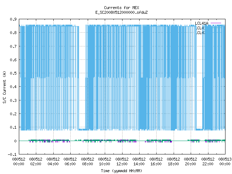Click the 12:00 time tick label
The image size is (232, 174).
point(122,164)
